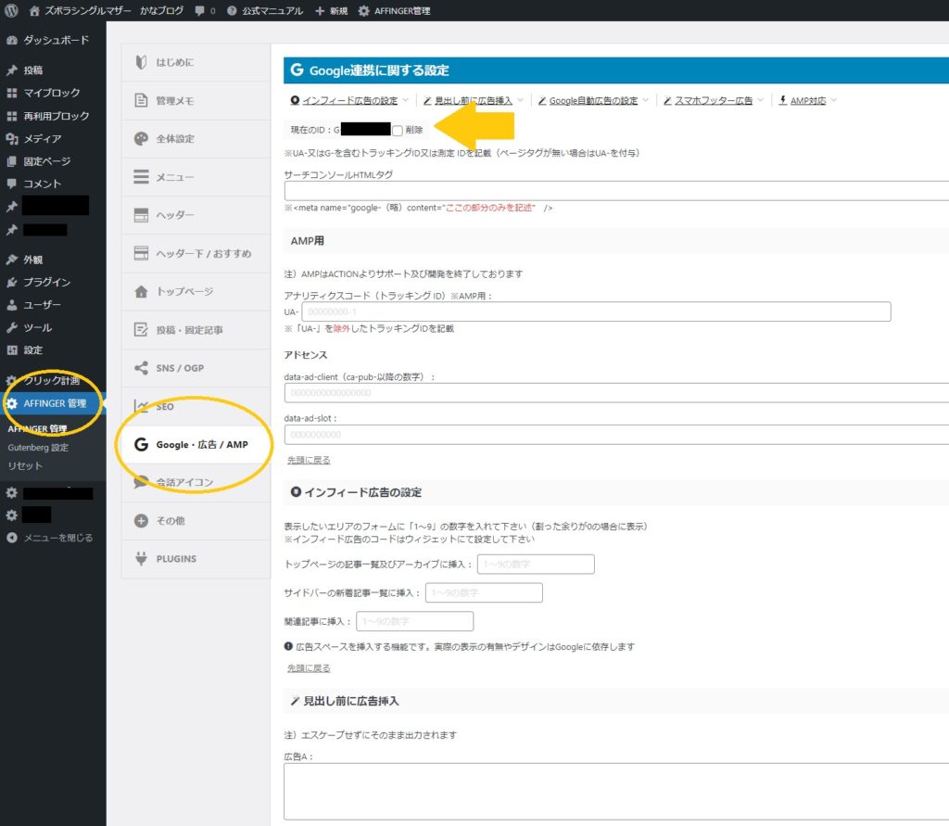This screenshot has width=949, height=826.
Task: Open the SEO settings tab
Action: pos(164,406)
